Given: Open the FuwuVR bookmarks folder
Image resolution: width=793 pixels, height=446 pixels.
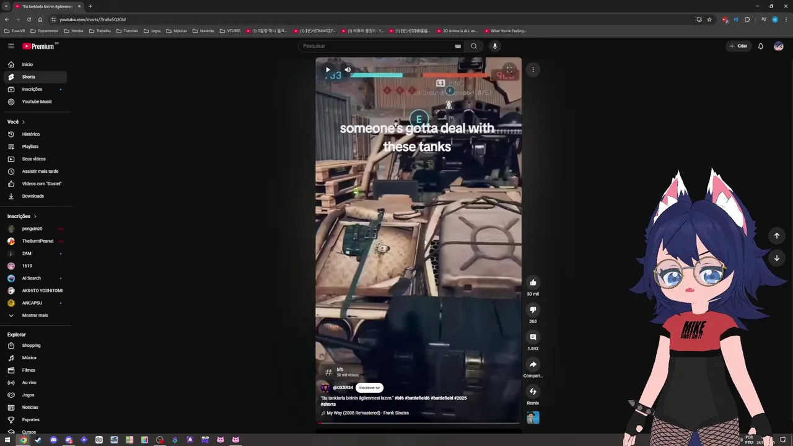Looking at the screenshot, I should coord(14,31).
